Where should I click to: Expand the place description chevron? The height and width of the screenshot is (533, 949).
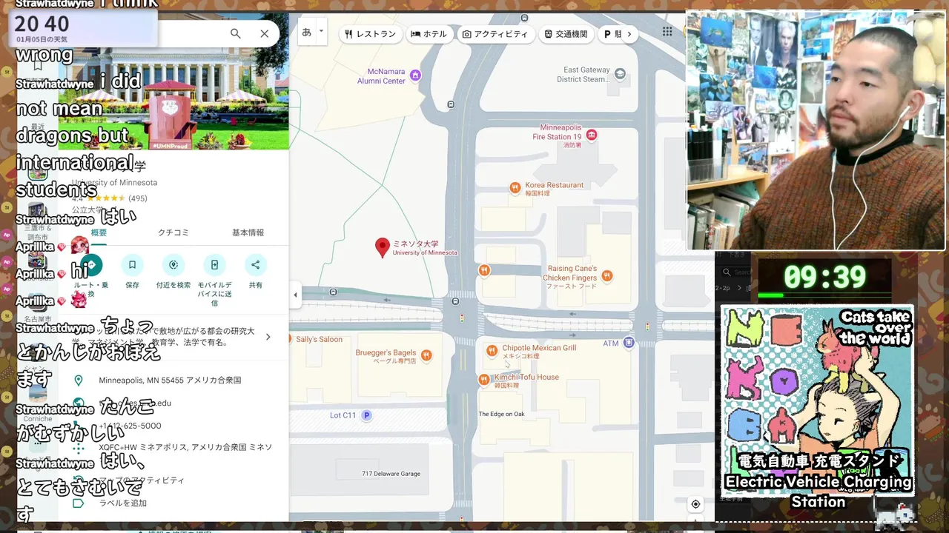tap(268, 337)
